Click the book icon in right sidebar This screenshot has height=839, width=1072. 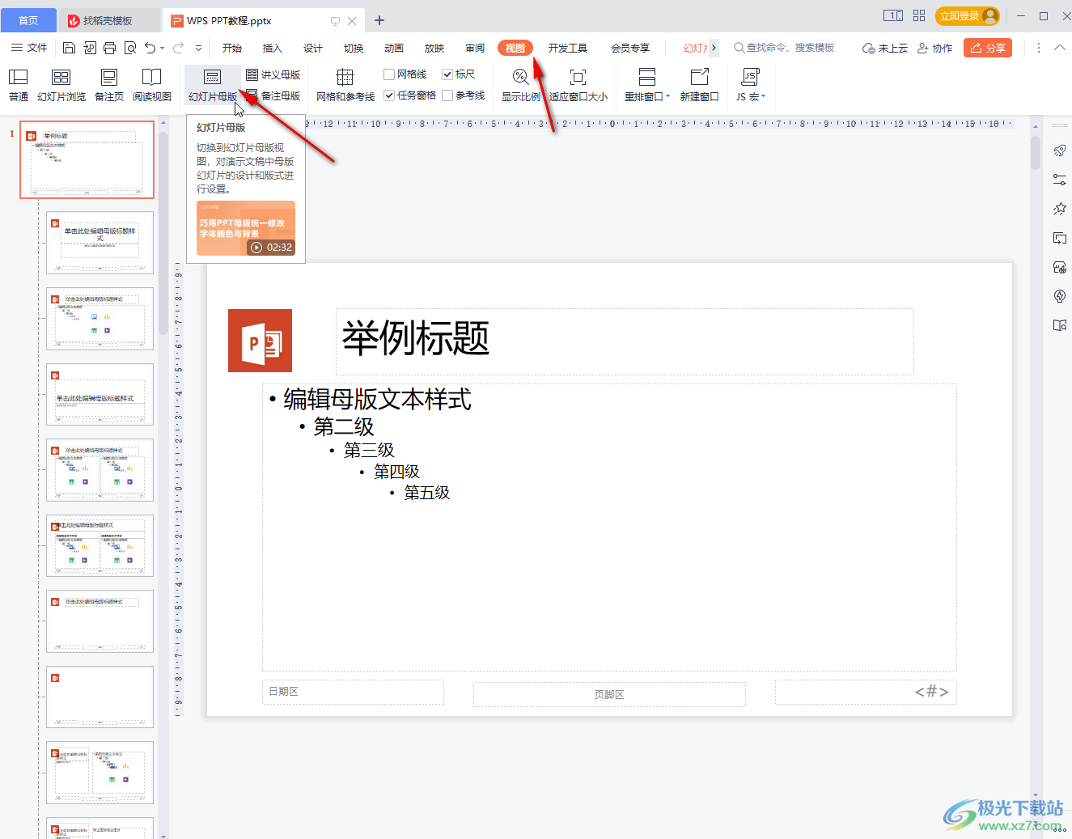click(x=1060, y=325)
